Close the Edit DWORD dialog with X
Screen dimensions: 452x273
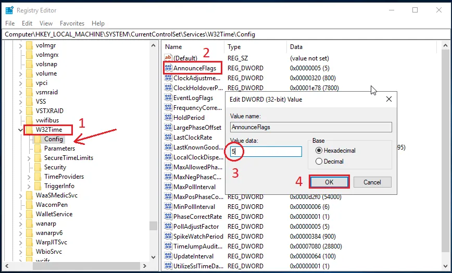[x=389, y=99]
